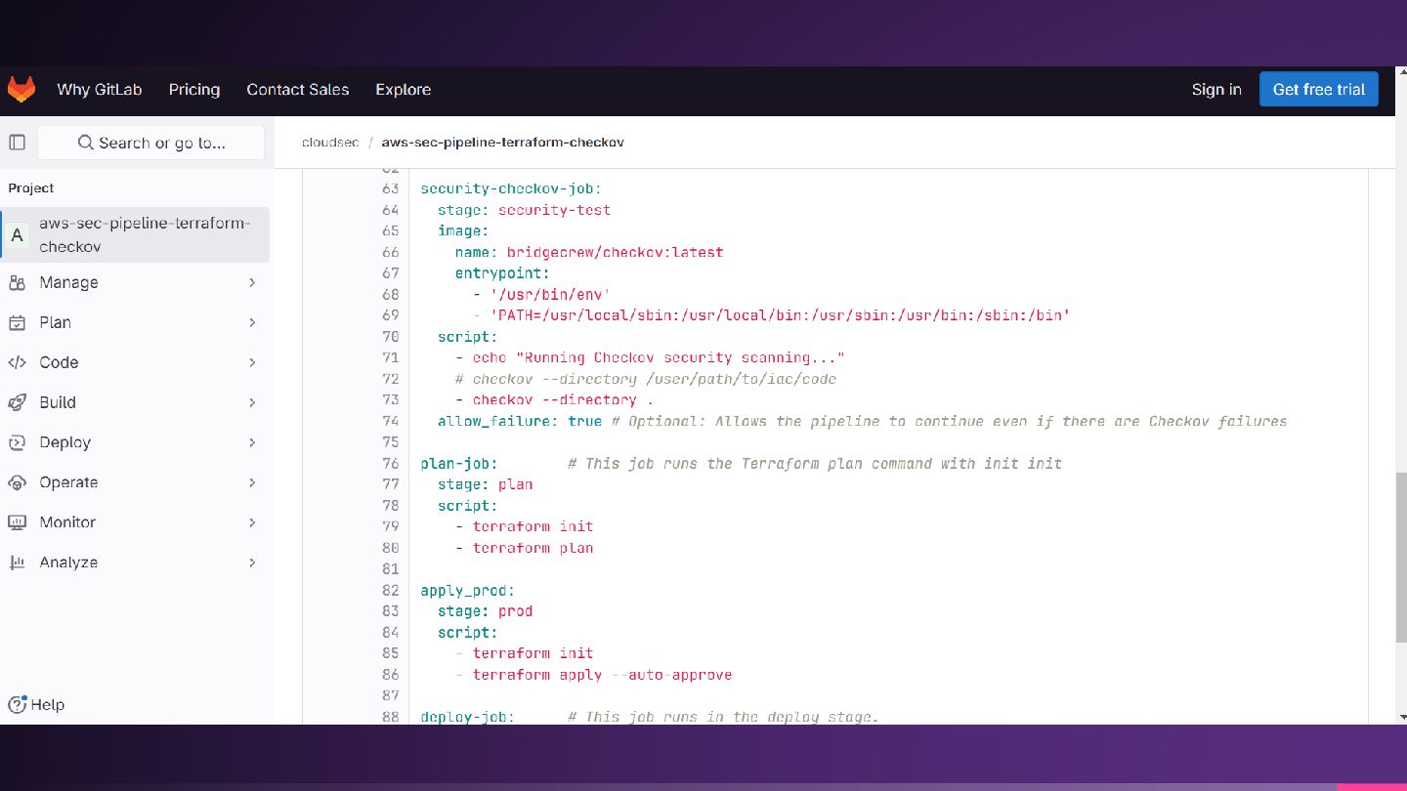Click the Plan calendar icon
Viewport: 1407px width, 791px height.
(17, 322)
